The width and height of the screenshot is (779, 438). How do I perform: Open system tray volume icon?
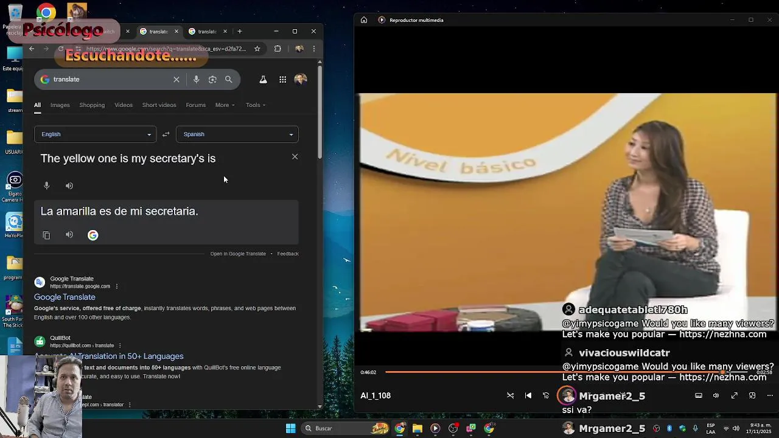pos(736,428)
